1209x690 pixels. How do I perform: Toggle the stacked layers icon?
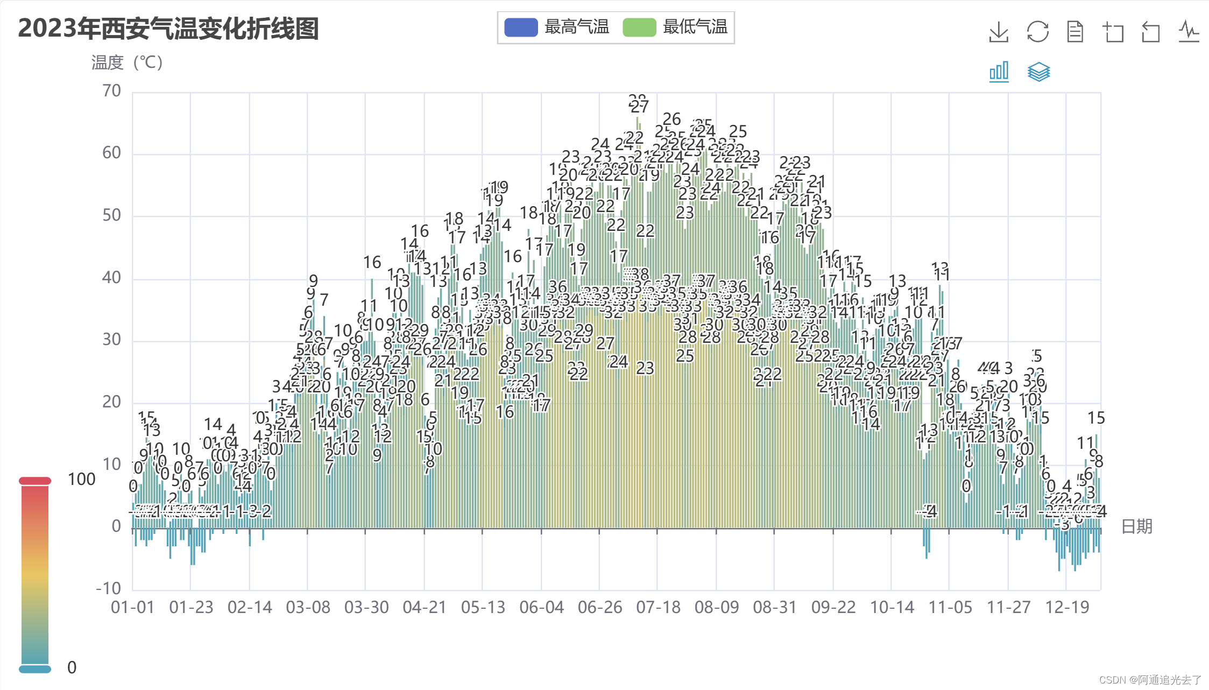point(1038,72)
